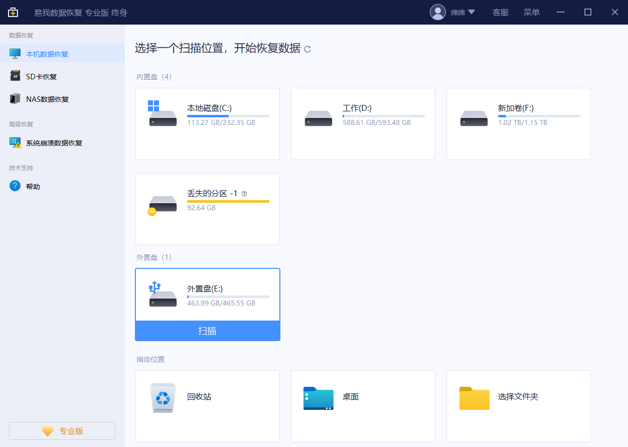Click the blue 扫描 button on 外置盘(E:)
628x447 pixels.
[207, 331]
